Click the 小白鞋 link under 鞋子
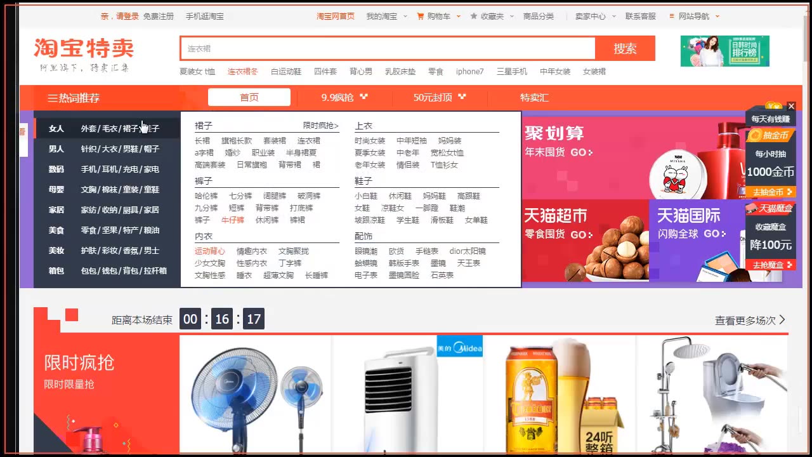Image resolution: width=812 pixels, height=457 pixels. [366, 196]
